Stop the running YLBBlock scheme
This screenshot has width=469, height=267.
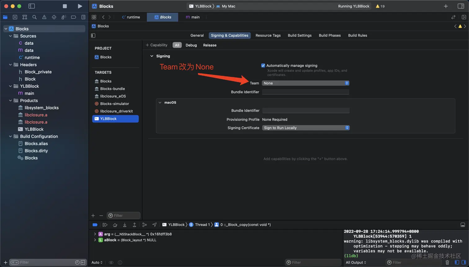(x=65, y=6)
